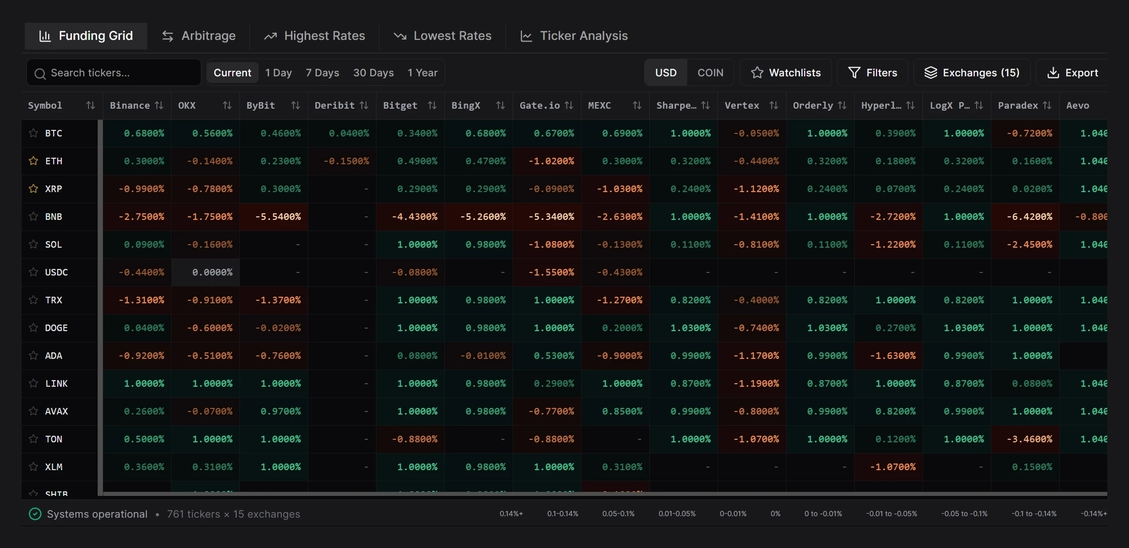This screenshot has height=548, width=1129.
Task: Sort OKX column using arrow icon
Action: pyautogui.click(x=227, y=105)
